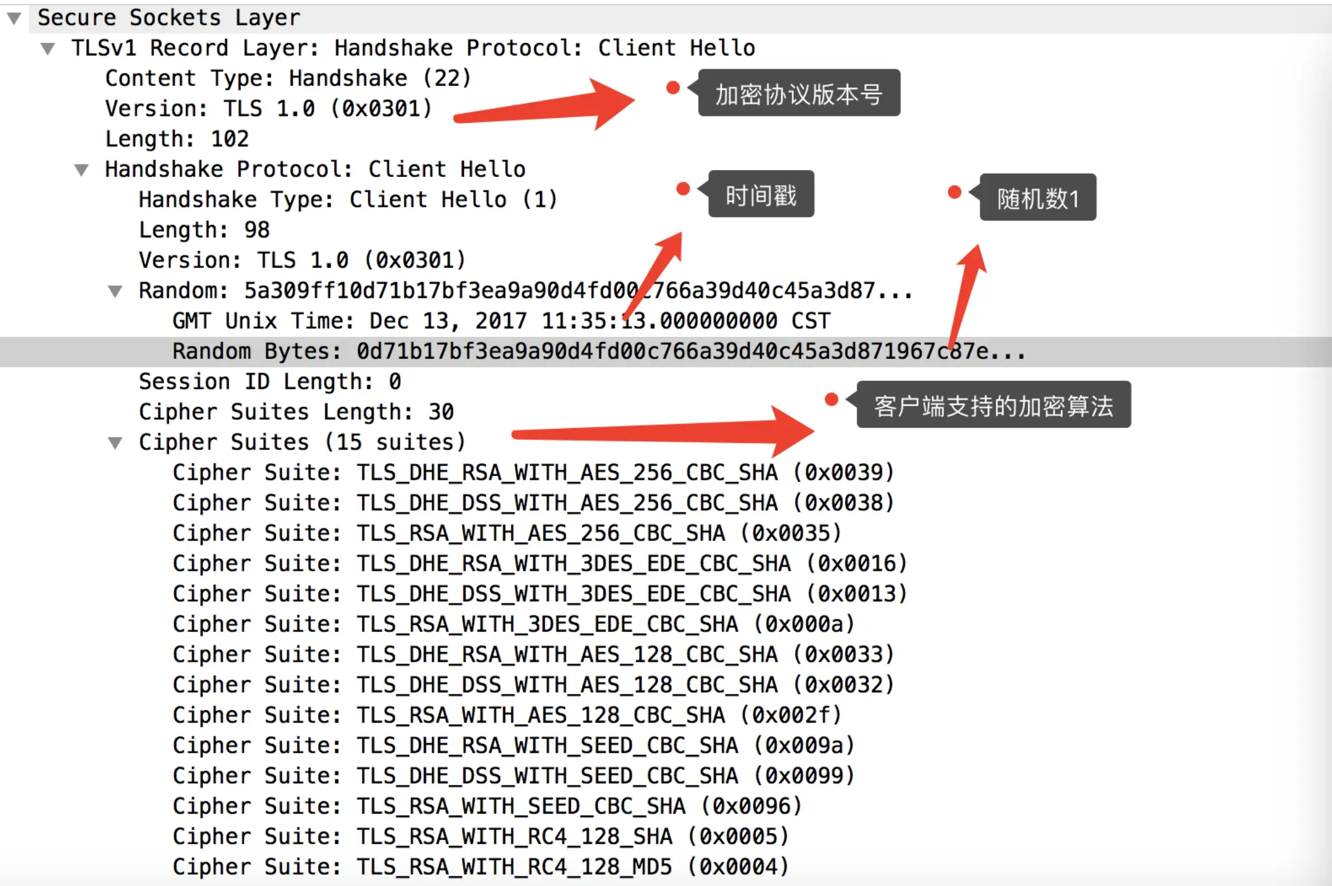Select the record Version TLS 1.0 line
The image size is (1332, 886).
(268, 109)
